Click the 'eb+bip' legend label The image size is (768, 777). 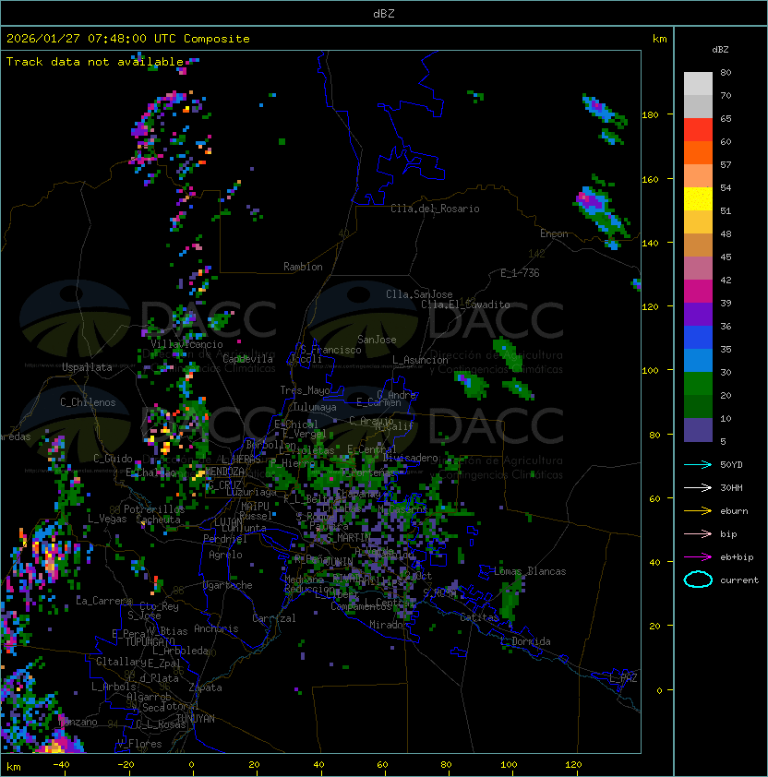point(737,557)
